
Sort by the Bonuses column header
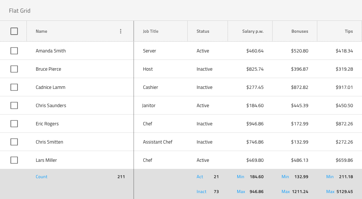(x=299, y=31)
